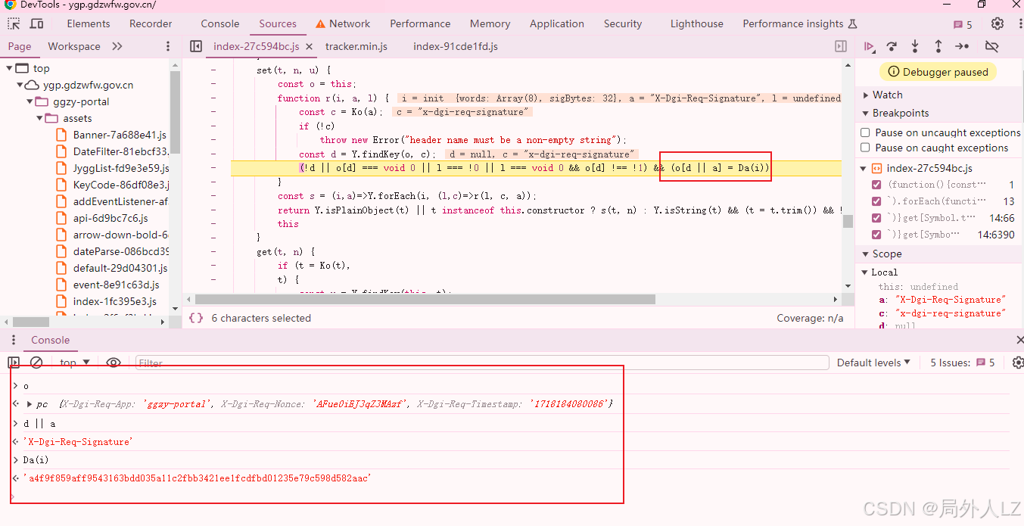Screen dimensions: 1024x526
Task: Step into next function call
Action: pos(915,47)
